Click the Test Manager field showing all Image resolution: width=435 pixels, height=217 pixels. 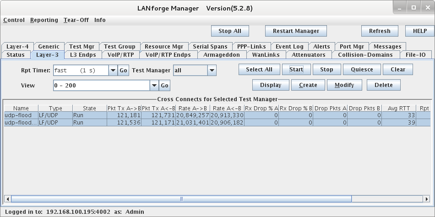coord(190,71)
